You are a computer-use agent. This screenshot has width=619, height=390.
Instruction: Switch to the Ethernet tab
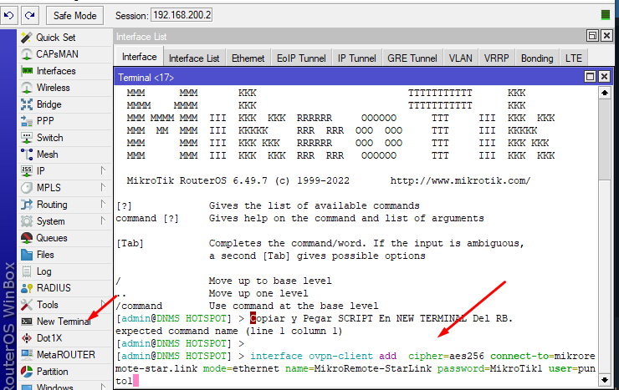(248, 58)
